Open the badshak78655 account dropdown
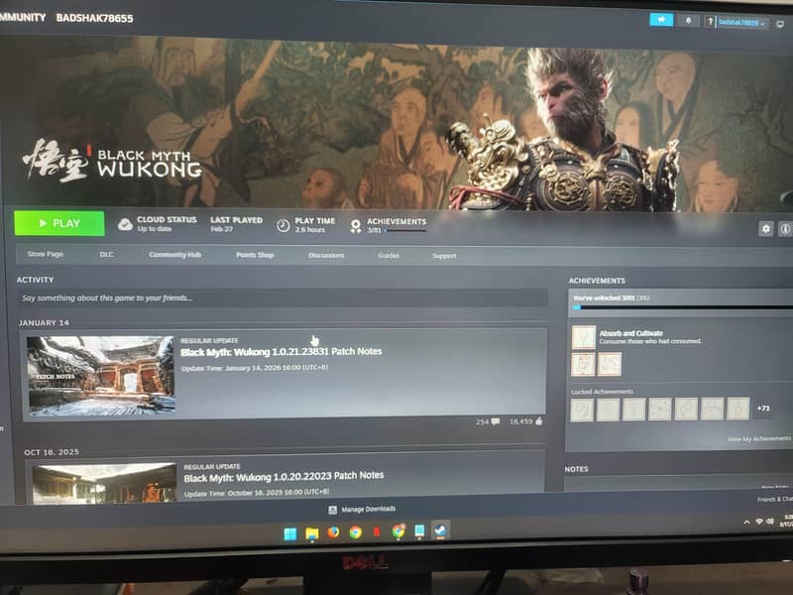This screenshot has width=793, height=595. pos(741,23)
